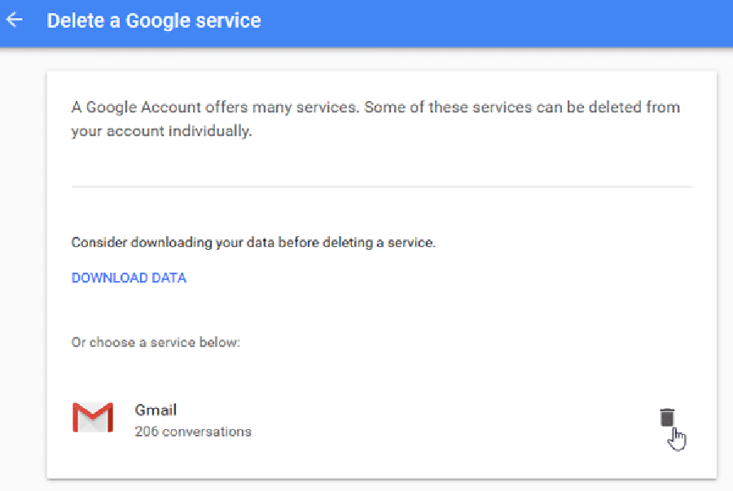Viewport: 733px width, 491px height.
Task: Click the back arrow in the header
Action: (x=15, y=20)
